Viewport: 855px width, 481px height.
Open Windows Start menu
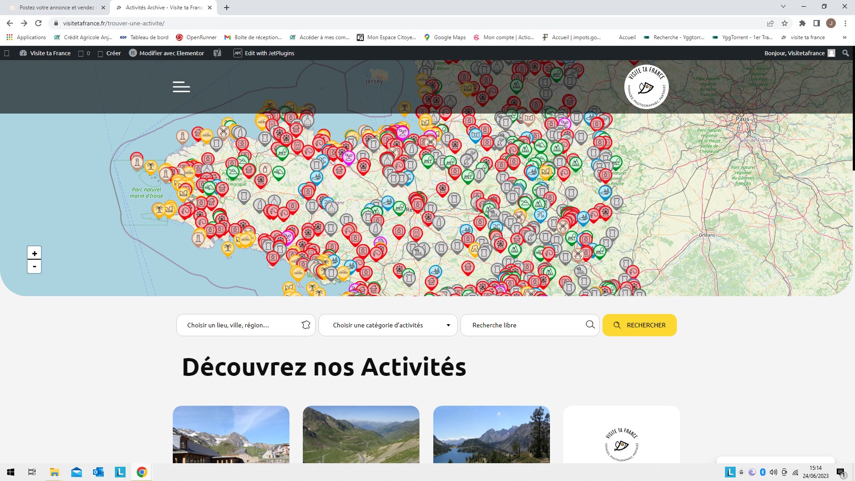11,472
